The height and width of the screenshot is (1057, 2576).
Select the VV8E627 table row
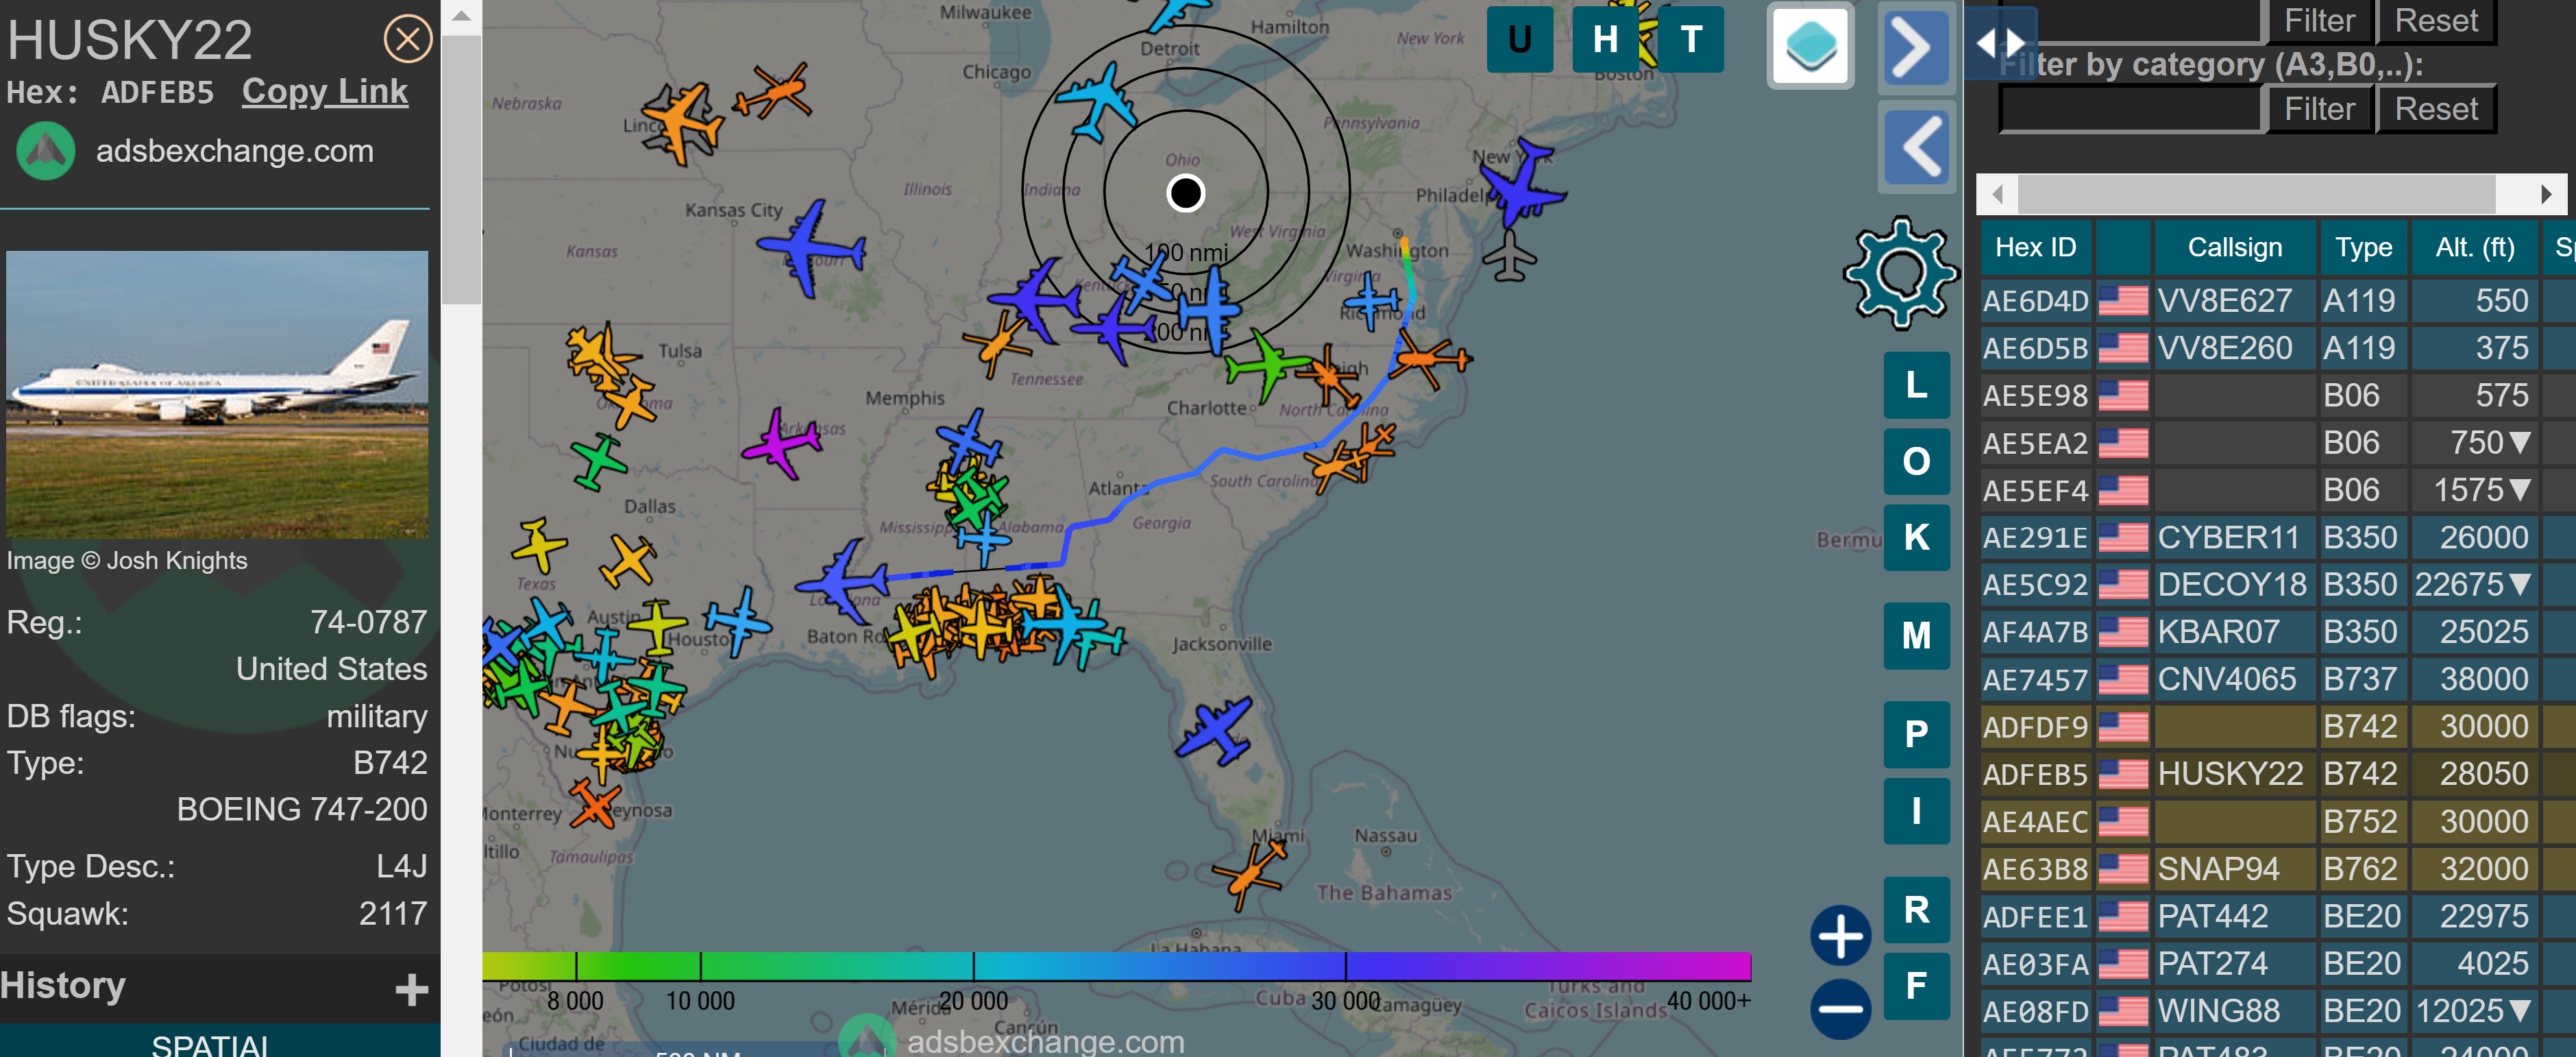[2278, 300]
